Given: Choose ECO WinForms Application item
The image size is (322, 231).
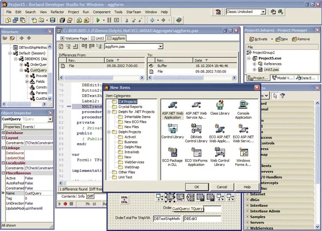Looking at the screenshot, I should (x=196, y=157).
